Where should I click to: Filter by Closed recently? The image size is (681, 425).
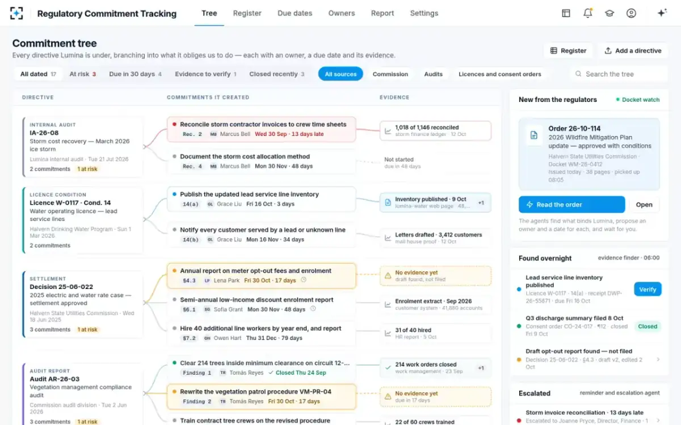click(x=277, y=74)
